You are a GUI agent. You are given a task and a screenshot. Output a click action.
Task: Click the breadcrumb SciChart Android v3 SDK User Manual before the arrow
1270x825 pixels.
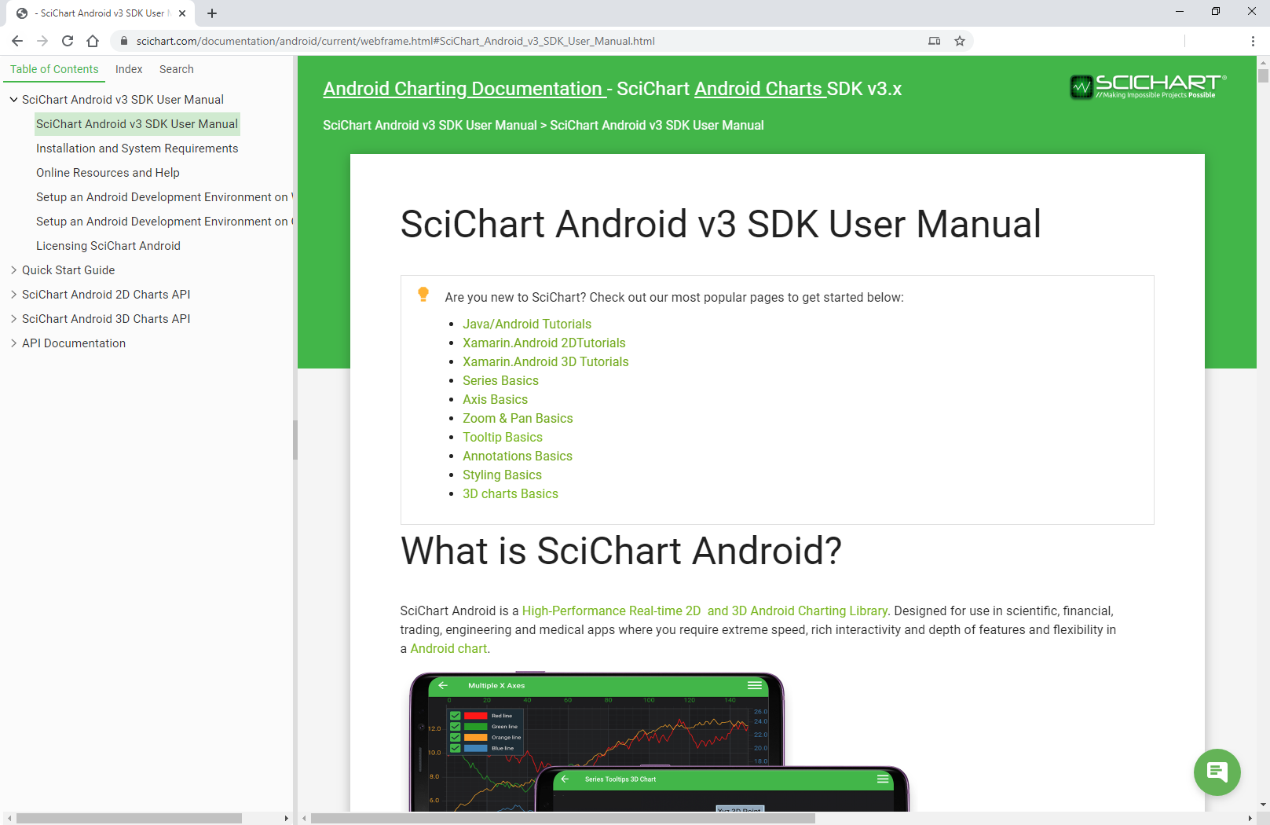(430, 125)
